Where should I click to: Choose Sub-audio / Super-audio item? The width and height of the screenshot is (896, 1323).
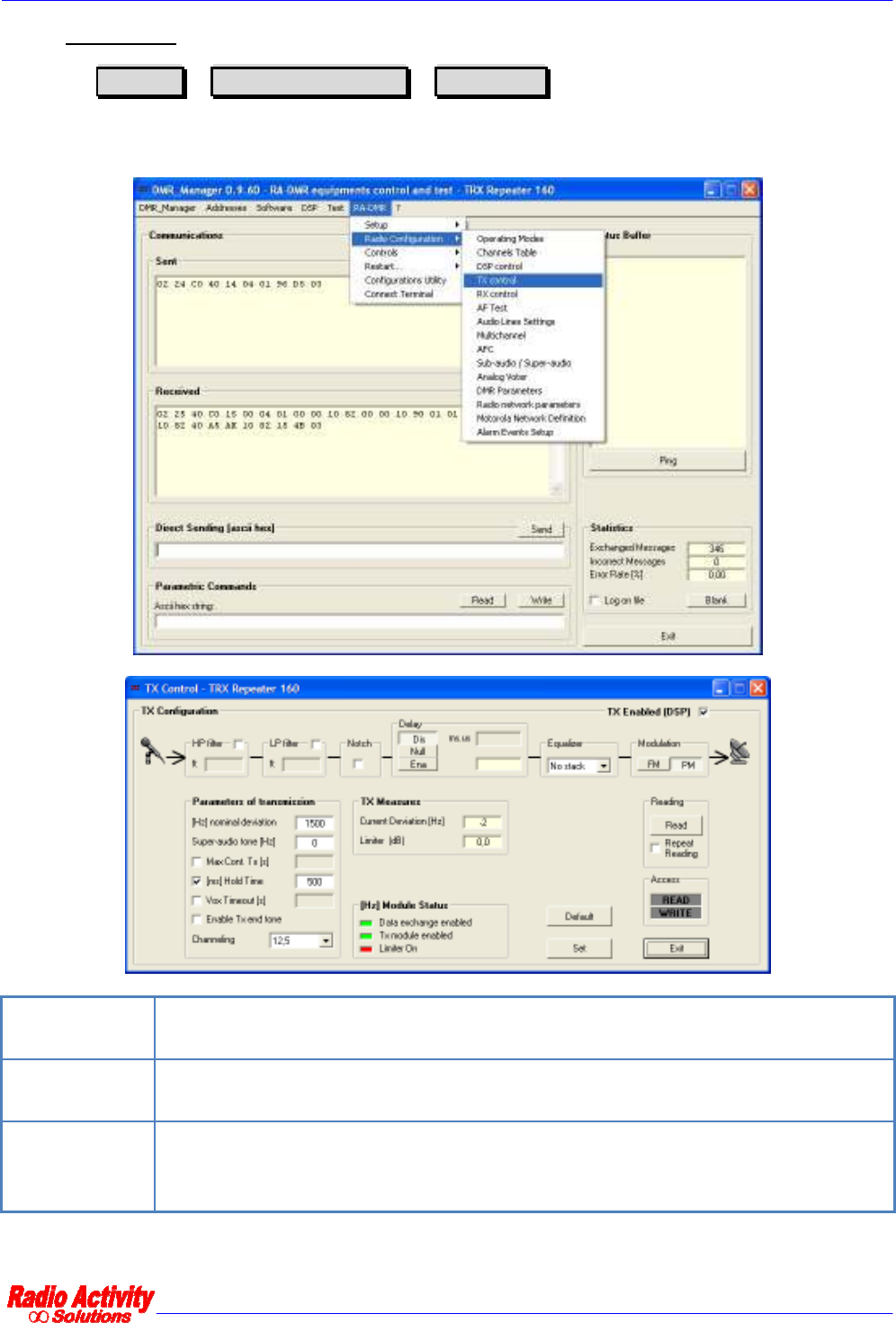pyautogui.click(x=533, y=363)
